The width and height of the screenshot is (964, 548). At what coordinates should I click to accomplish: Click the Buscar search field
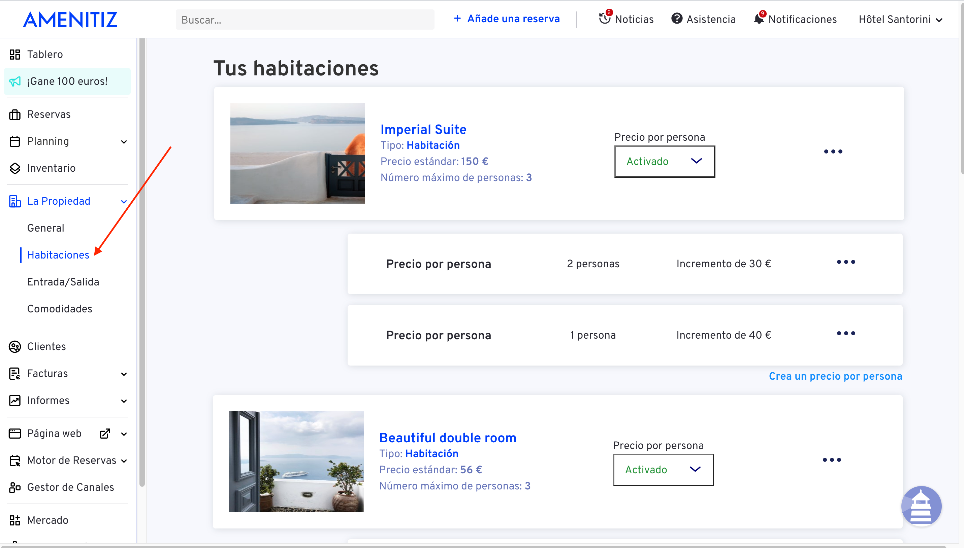[x=305, y=20]
